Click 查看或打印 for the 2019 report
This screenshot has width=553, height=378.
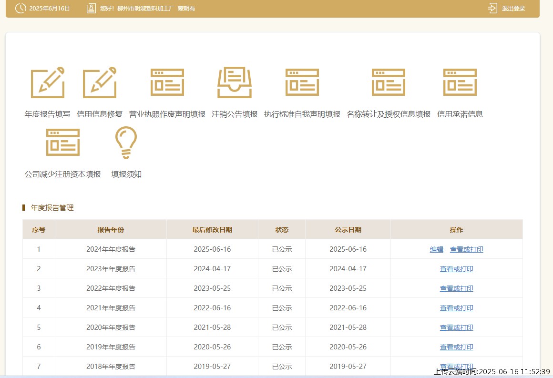click(x=456, y=347)
